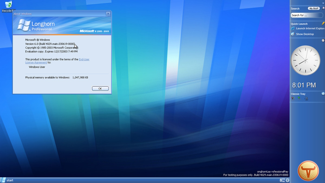Viewport: 325px width, 183px height.
Task: Click the second (green) Classic Tray icon
Action: click(x=299, y=98)
